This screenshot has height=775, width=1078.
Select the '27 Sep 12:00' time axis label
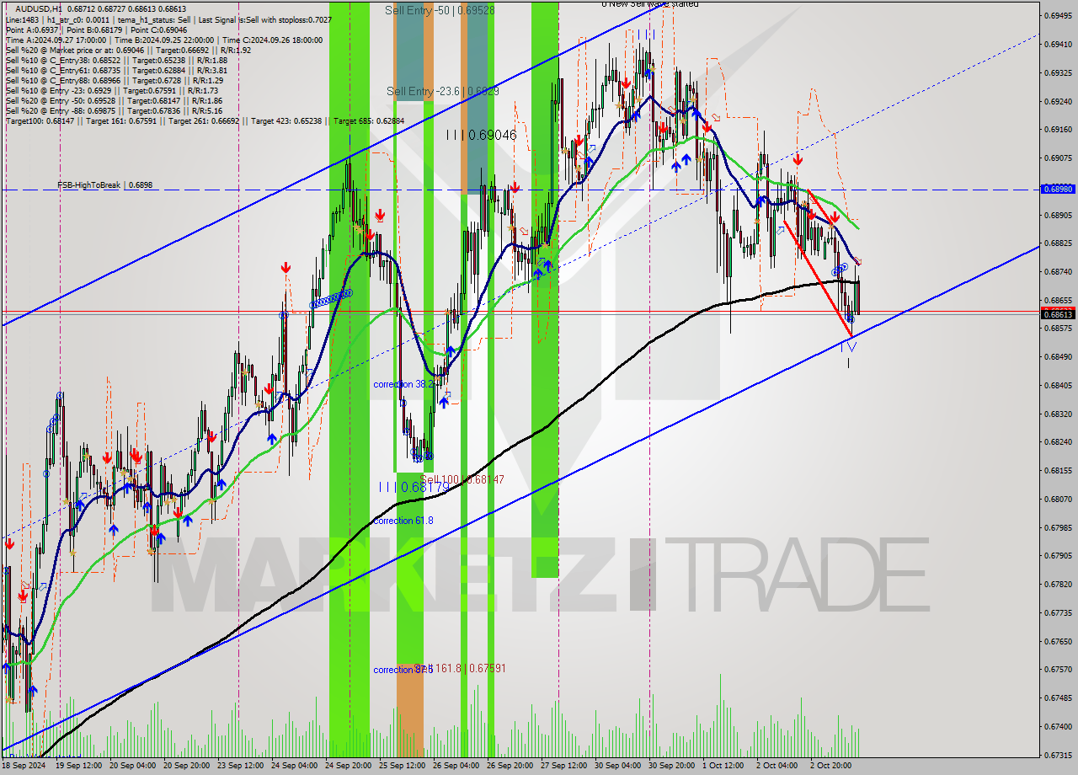click(563, 766)
